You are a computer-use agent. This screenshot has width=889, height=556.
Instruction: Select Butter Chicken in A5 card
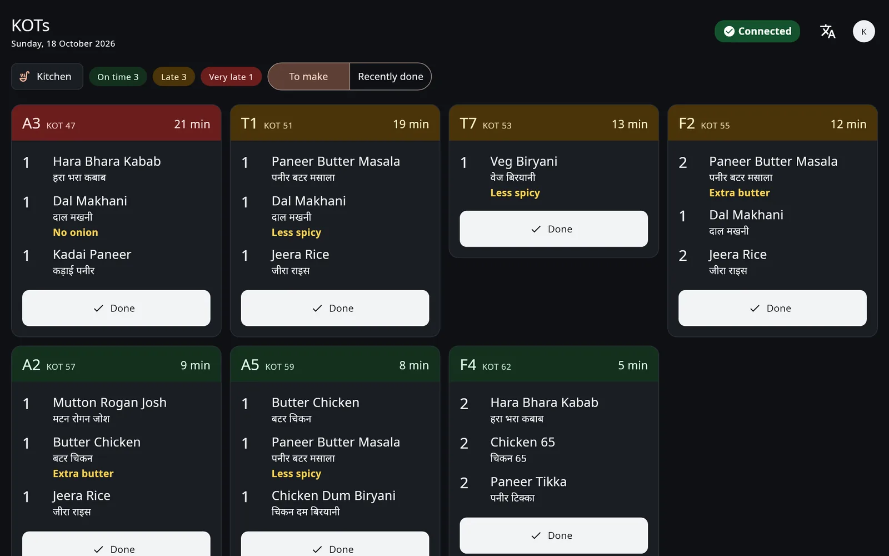point(315,403)
